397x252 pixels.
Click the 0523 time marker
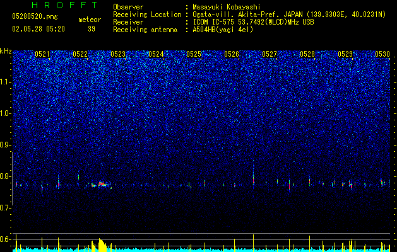click(x=118, y=54)
